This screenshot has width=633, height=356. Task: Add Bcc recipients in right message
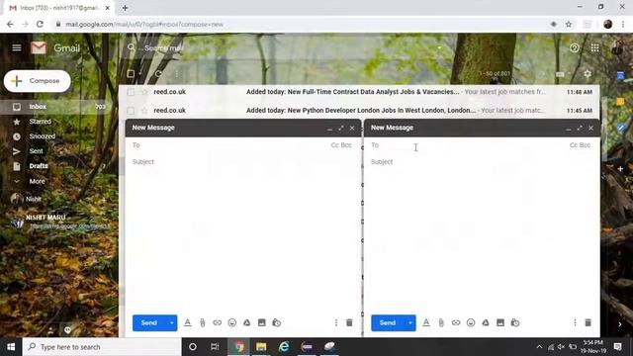point(585,145)
